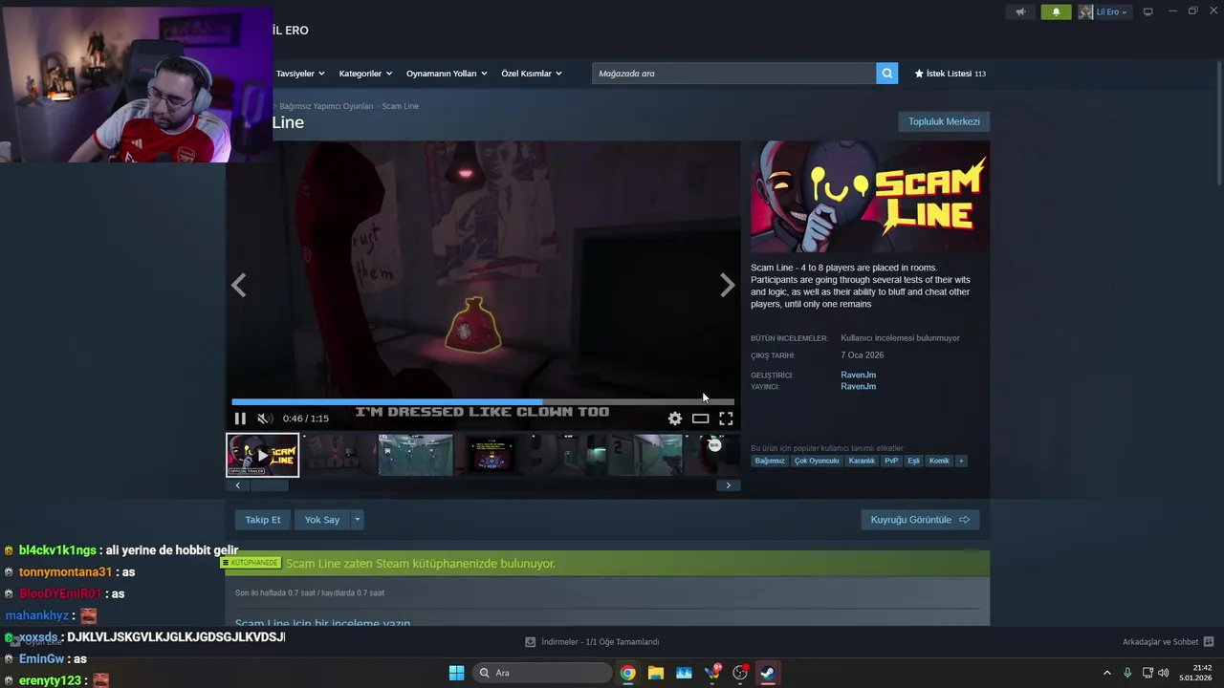The height and width of the screenshot is (688, 1224).
Task: Open the round taskbar icon with red dot
Action: (740, 673)
